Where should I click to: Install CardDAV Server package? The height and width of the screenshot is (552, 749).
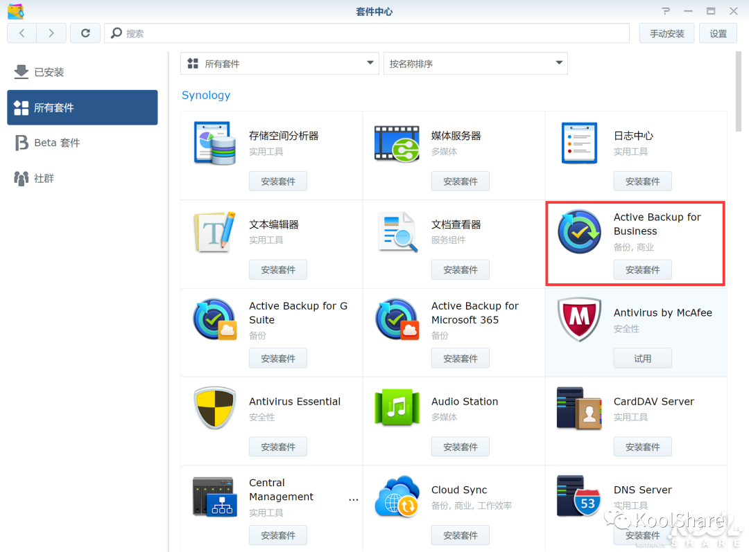(x=642, y=447)
